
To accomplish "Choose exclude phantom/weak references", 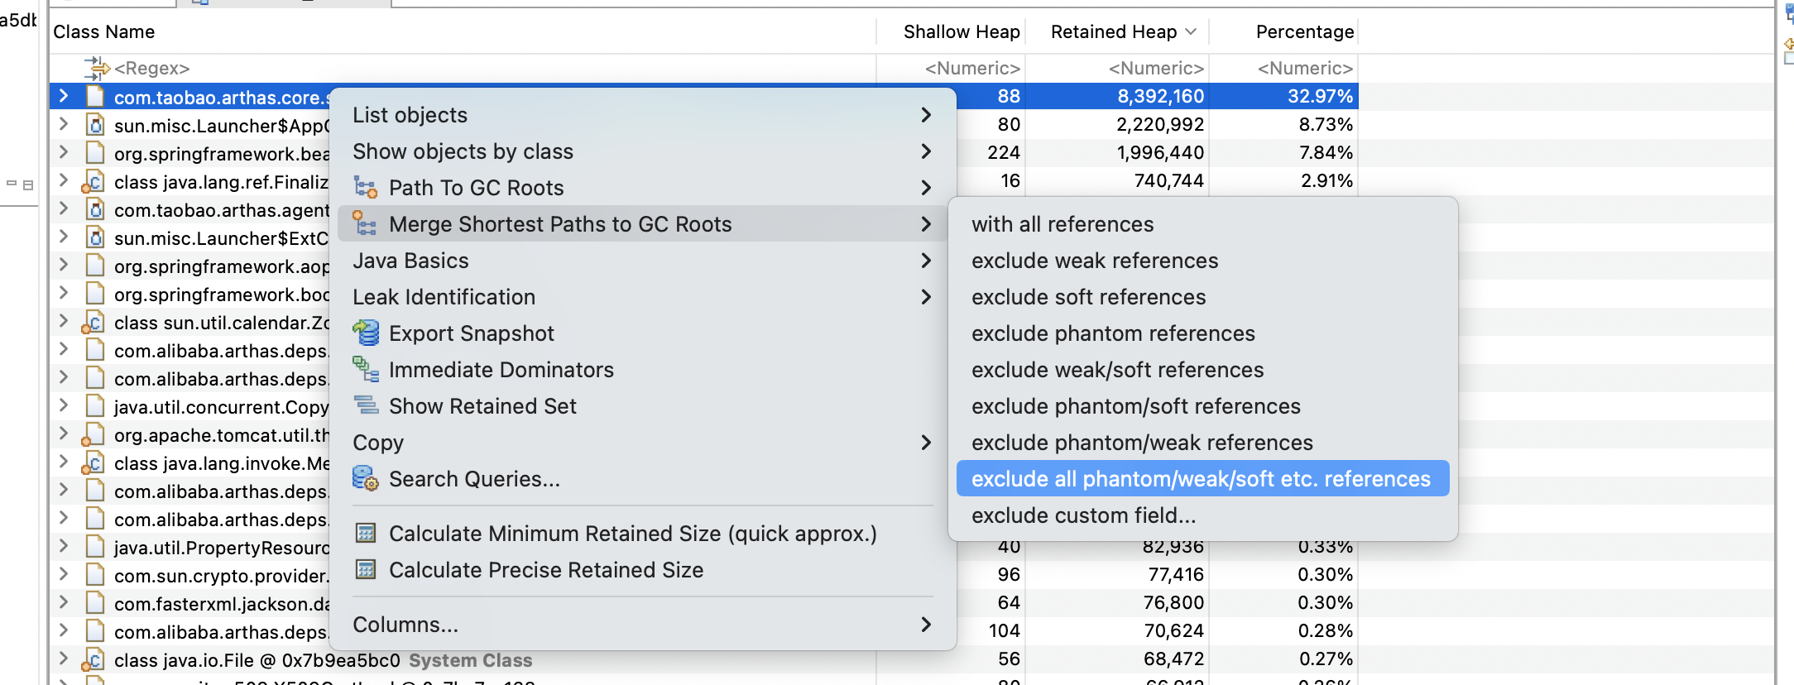I will pyautogui.click(x=1202, y=443).
